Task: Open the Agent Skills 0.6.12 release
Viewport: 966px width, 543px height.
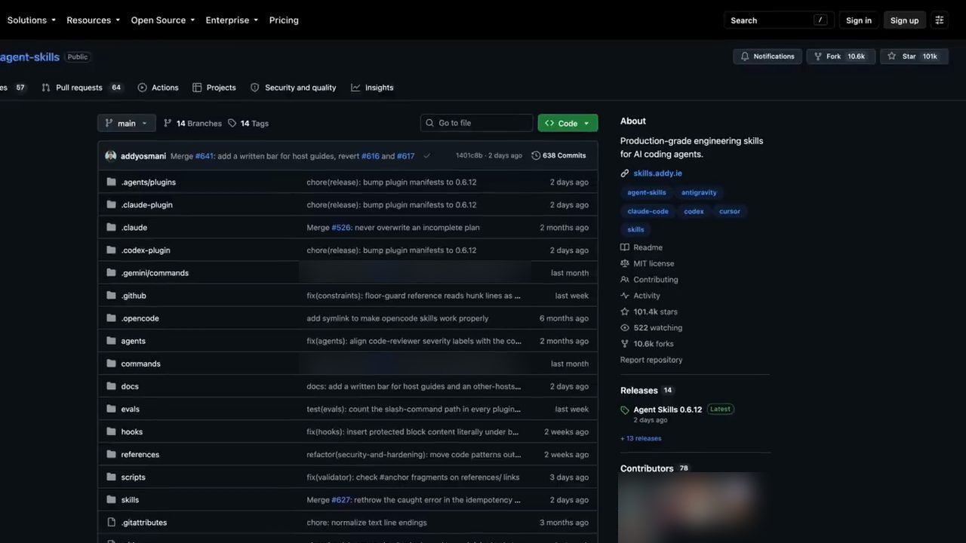Action: pyautogui.click(x=667, y=410)
